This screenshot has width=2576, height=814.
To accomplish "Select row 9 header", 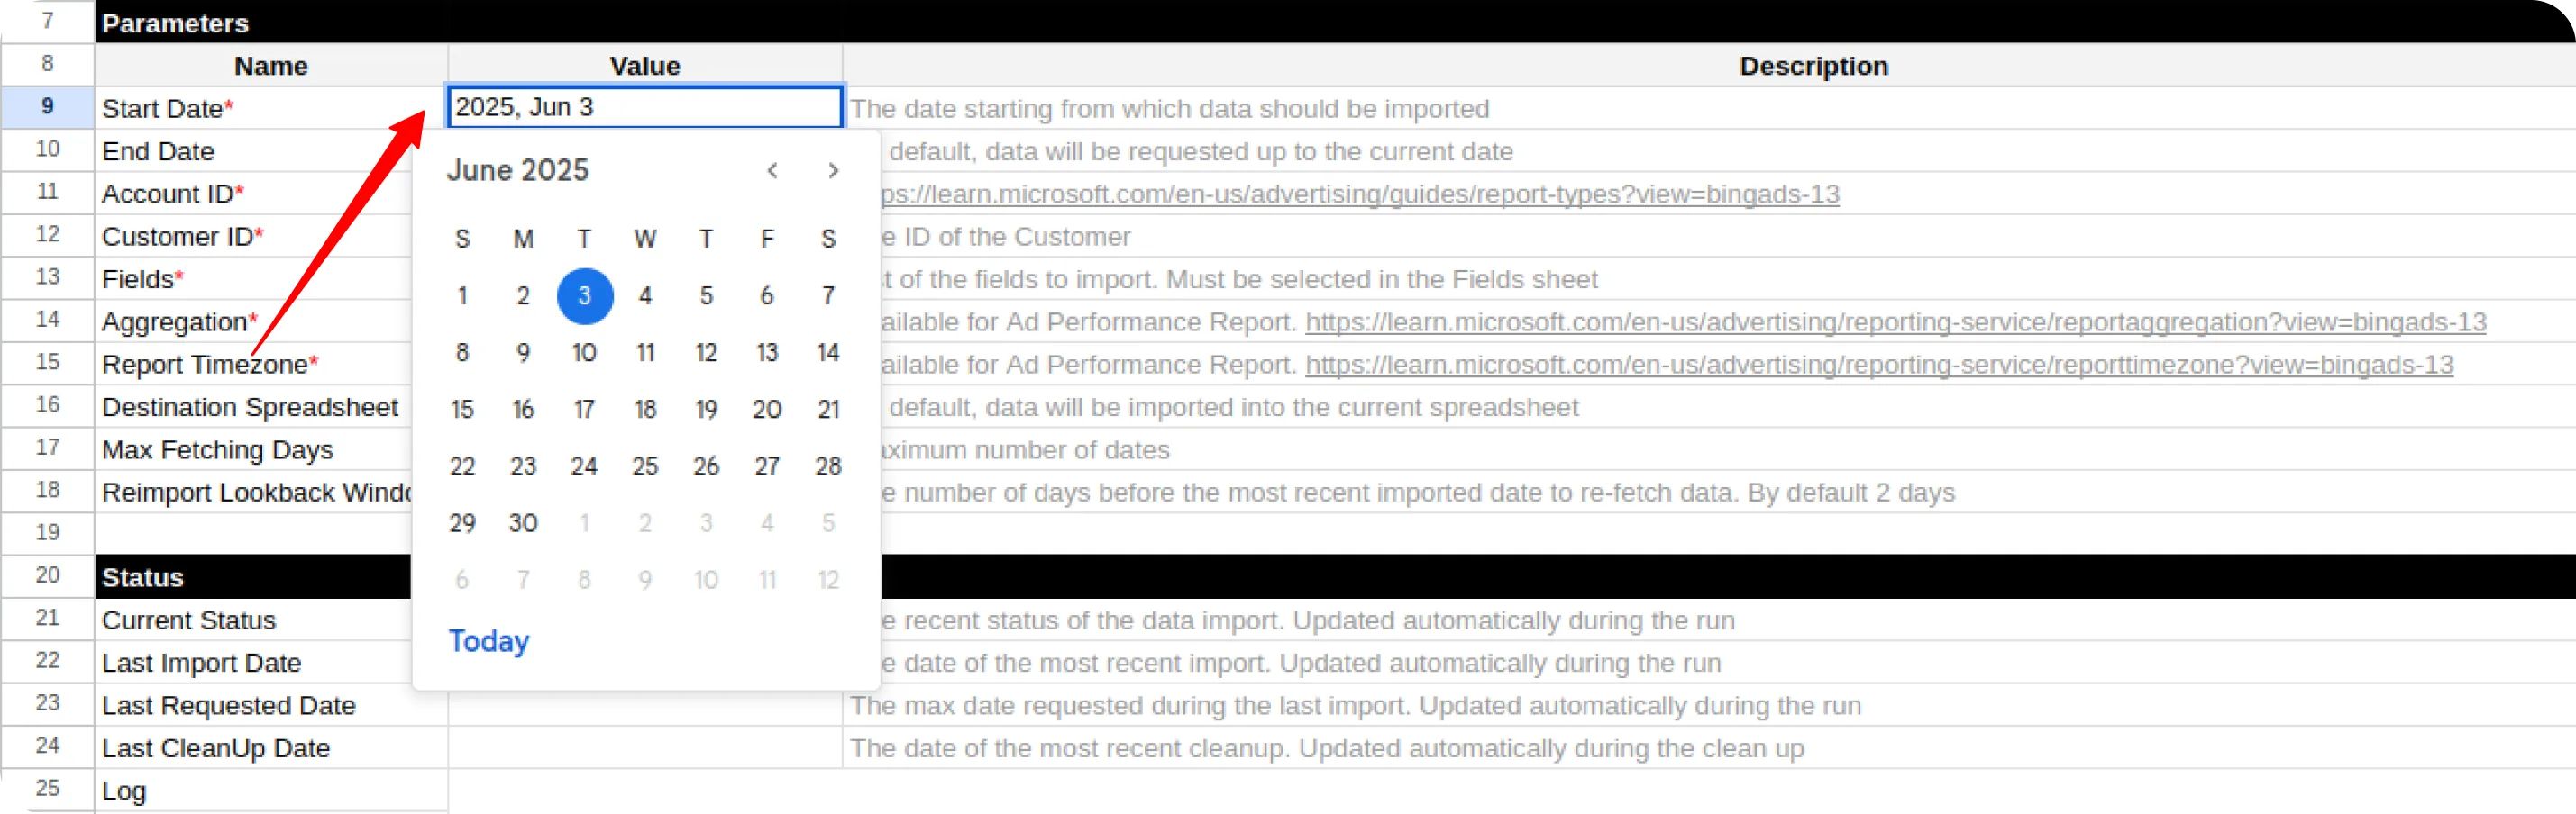I will pyautogui.click(x=47, y=107).
